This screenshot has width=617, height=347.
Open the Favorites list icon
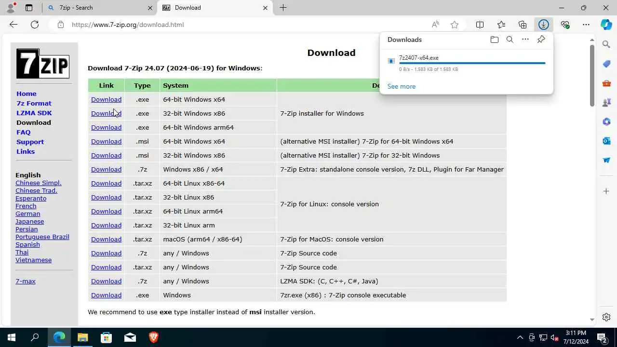point(501,25)
